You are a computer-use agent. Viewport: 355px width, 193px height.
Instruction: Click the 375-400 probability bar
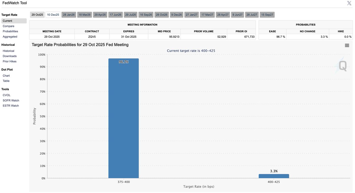point(123,118)
